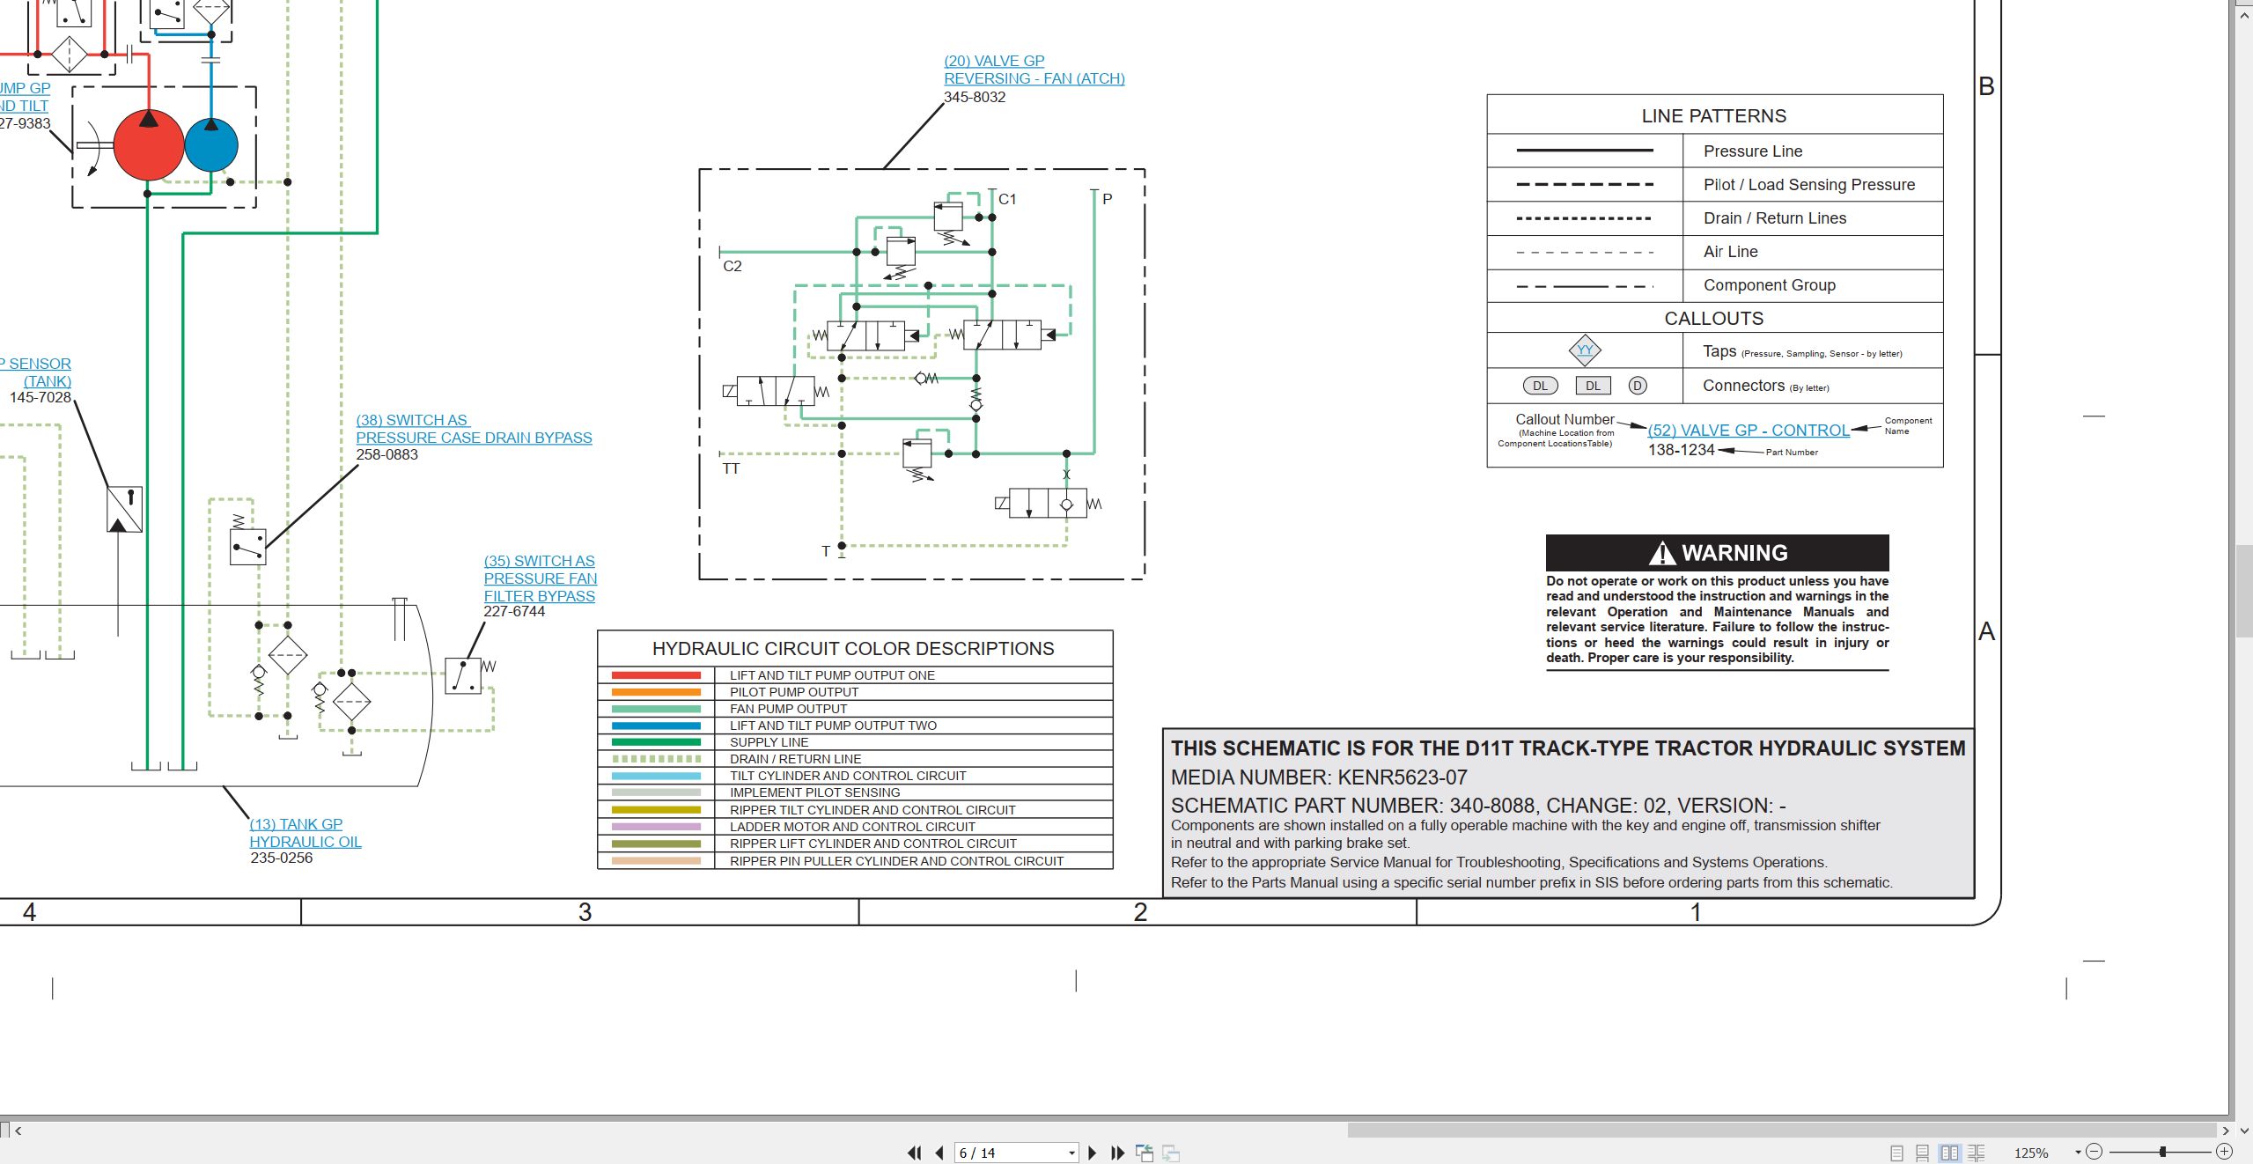Click the vertical scrollbar thumb
2253x1164 pixels.
[2243, 591]
